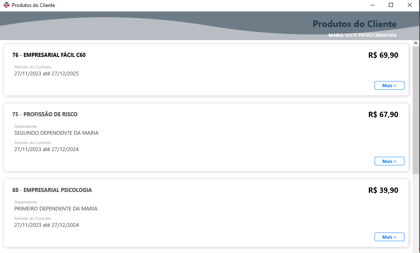Open Mais for Empresarial Fácil C60
The height and width of the screenshot is (253, 420).
pyautogui.click(x=389, y=86)
